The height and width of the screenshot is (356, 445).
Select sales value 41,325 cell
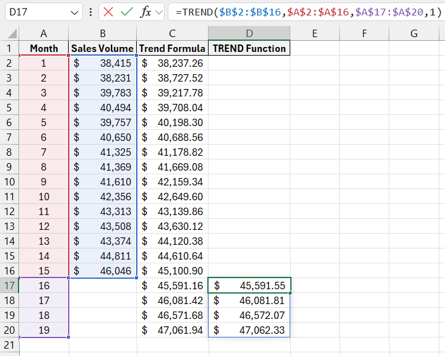tap(103, 152)
